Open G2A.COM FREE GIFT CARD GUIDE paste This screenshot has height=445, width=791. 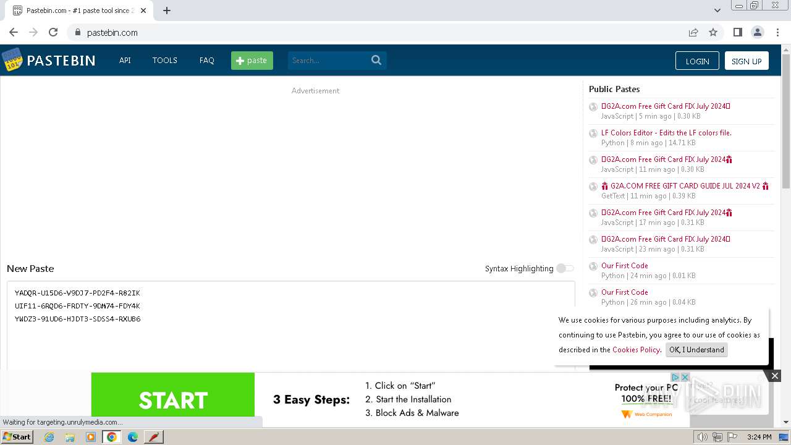(x=685, y=186)
